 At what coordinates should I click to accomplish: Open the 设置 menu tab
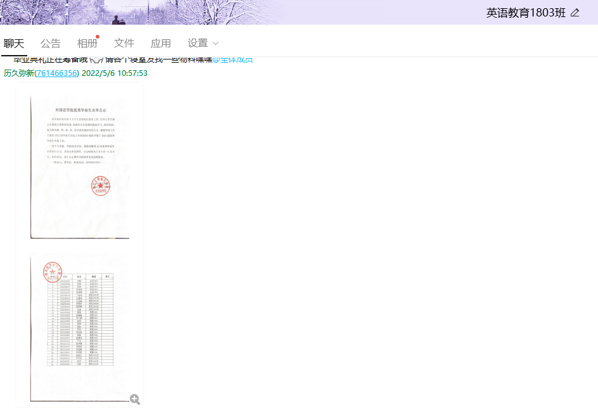(198, 43)
